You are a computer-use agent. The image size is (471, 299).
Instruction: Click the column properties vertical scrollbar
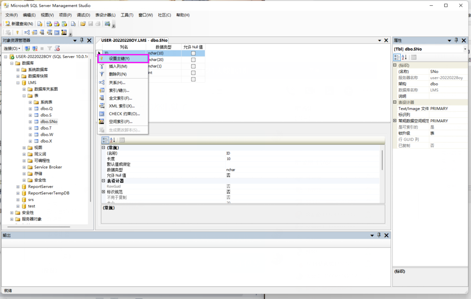pyautogui.click(x=382, y=160)
